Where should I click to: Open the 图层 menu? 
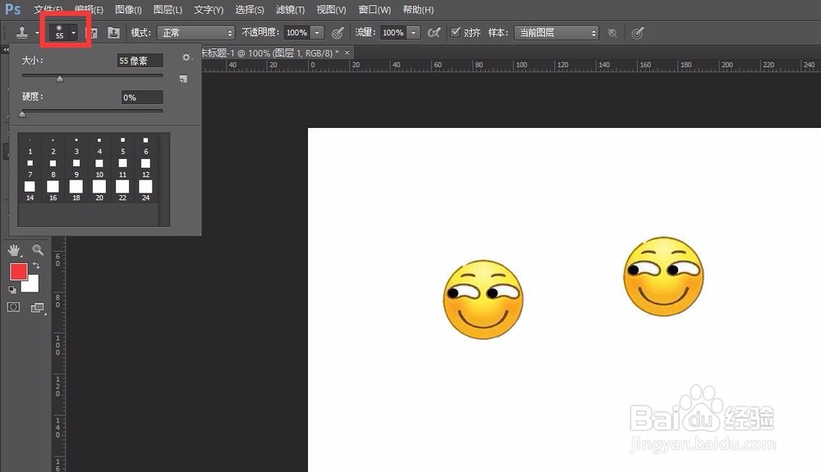pyautogui.click(x=168, y=10)
